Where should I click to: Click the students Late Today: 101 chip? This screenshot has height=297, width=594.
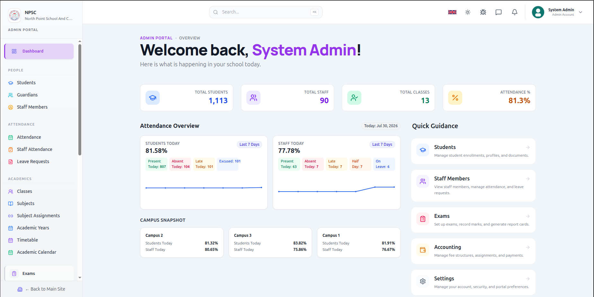[x=204, y=164]
